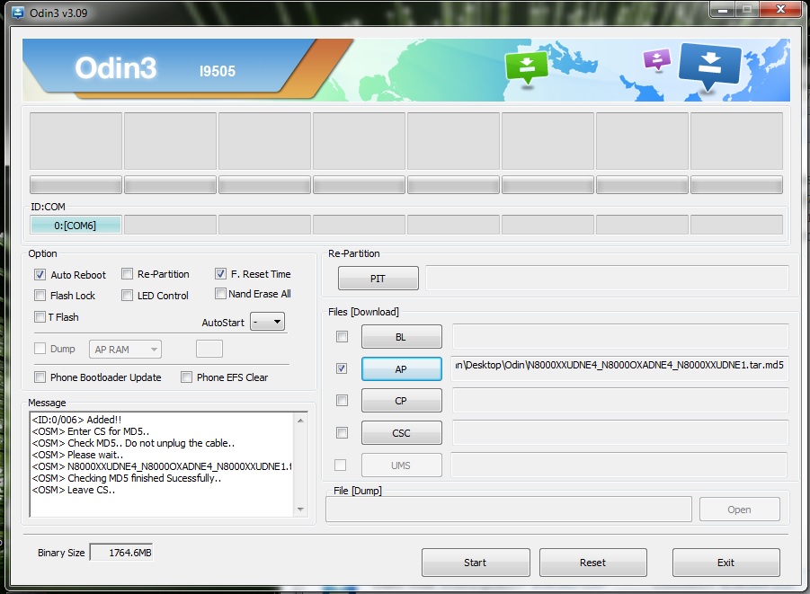Screen dimensions: 810x594
Task: Minimize the Odin3 window
Action: (x=722, y=9)
